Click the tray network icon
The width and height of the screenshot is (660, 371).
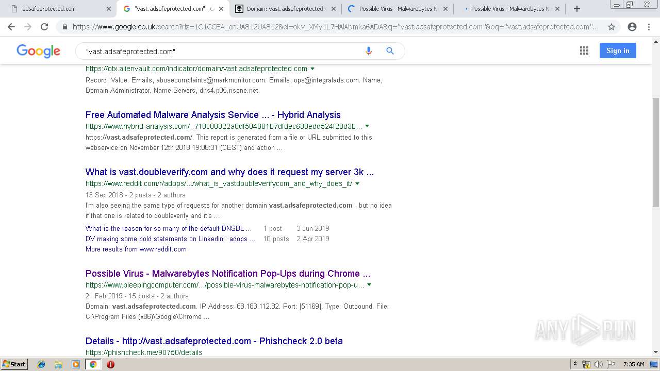pyautogui.click(x=586, y=364)
